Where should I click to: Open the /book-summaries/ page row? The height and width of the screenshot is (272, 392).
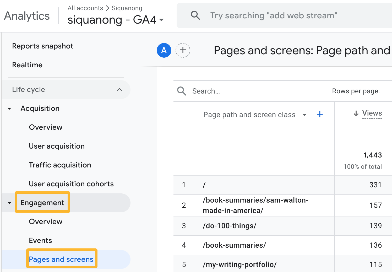pos(234,245)
